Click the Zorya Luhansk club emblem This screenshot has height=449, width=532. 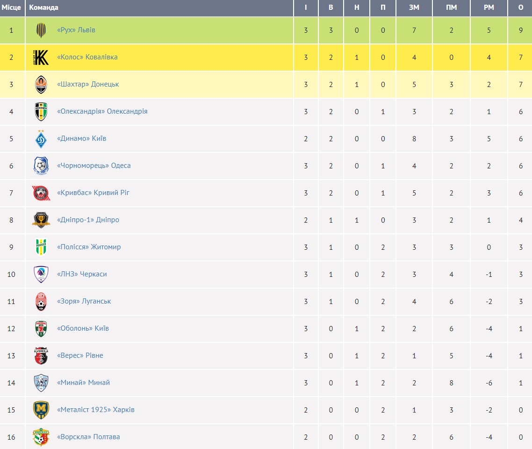(41, 302)
